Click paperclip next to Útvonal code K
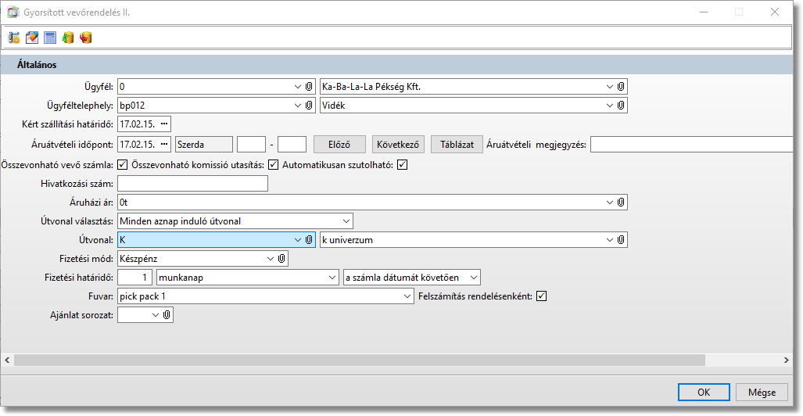This screenshot has height=416, width=803. point(310,240)
